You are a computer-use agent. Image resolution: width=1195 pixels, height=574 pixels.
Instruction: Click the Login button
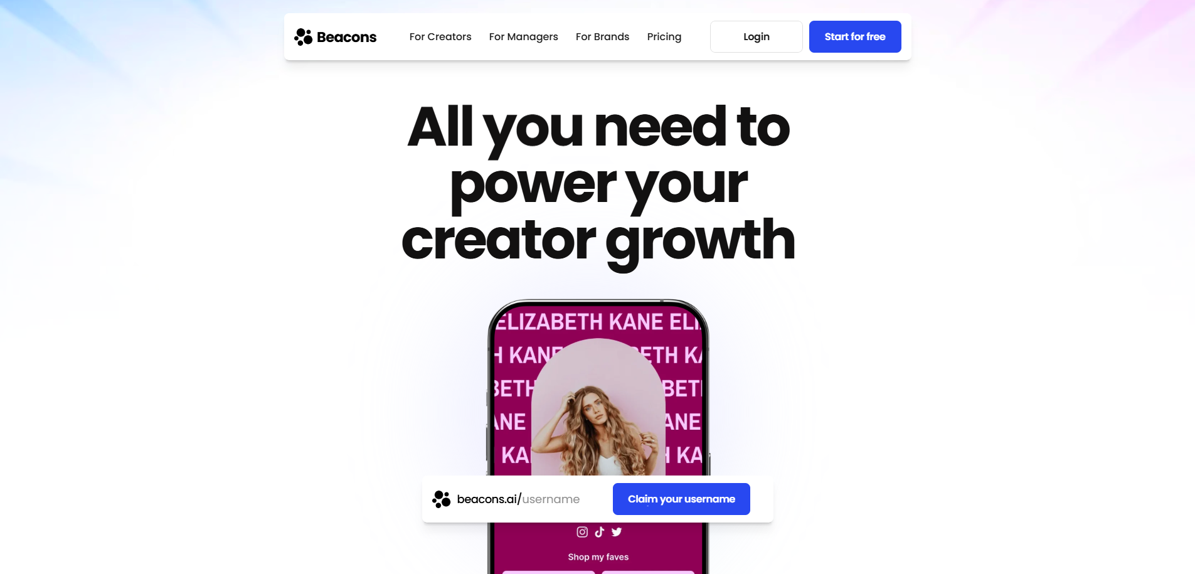point(757,36)
